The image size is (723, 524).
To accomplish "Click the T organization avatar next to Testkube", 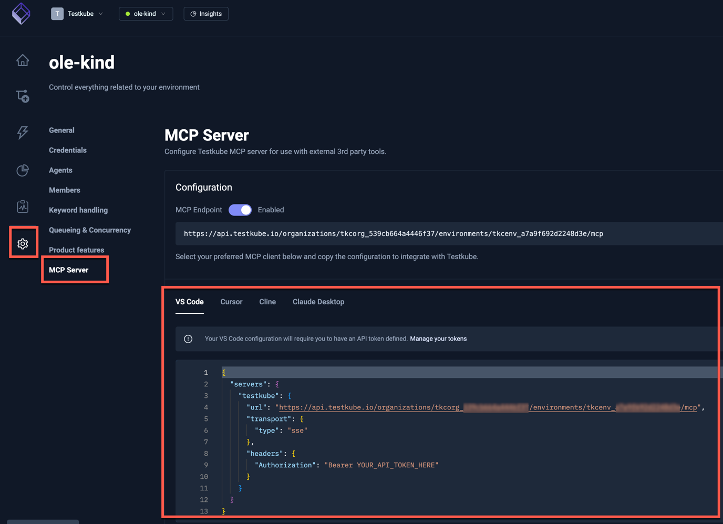I will tap(57, 14).
